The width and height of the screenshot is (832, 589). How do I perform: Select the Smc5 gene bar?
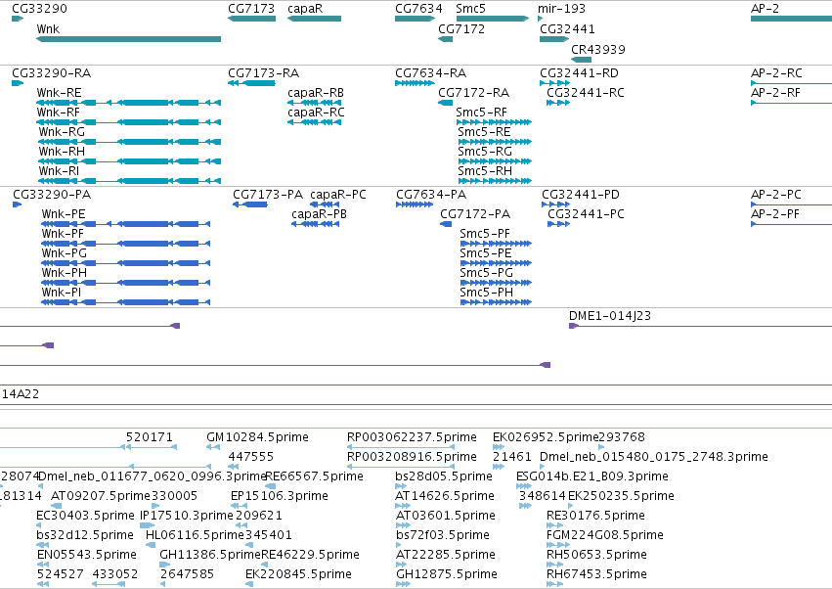[493, 19]
